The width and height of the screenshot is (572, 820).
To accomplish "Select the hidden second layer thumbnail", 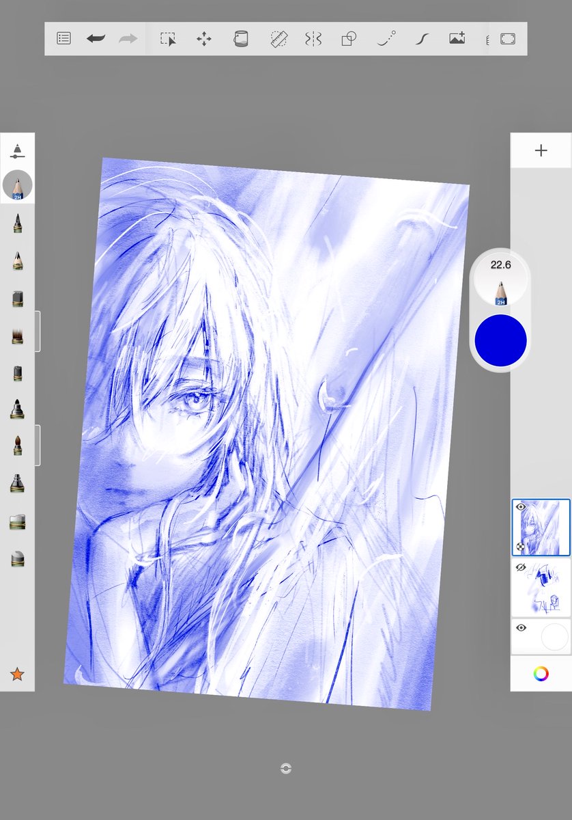I will 542,588.
